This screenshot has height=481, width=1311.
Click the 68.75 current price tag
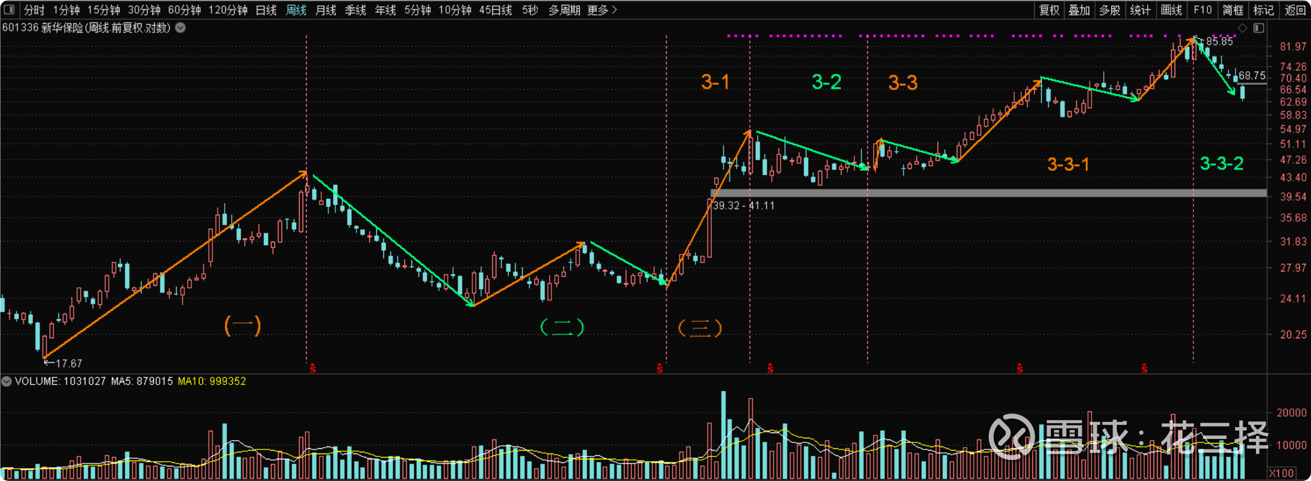(1252, 75)
